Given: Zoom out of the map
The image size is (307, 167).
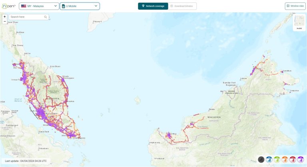Looking at the screenshot, I should click(4, 21).
